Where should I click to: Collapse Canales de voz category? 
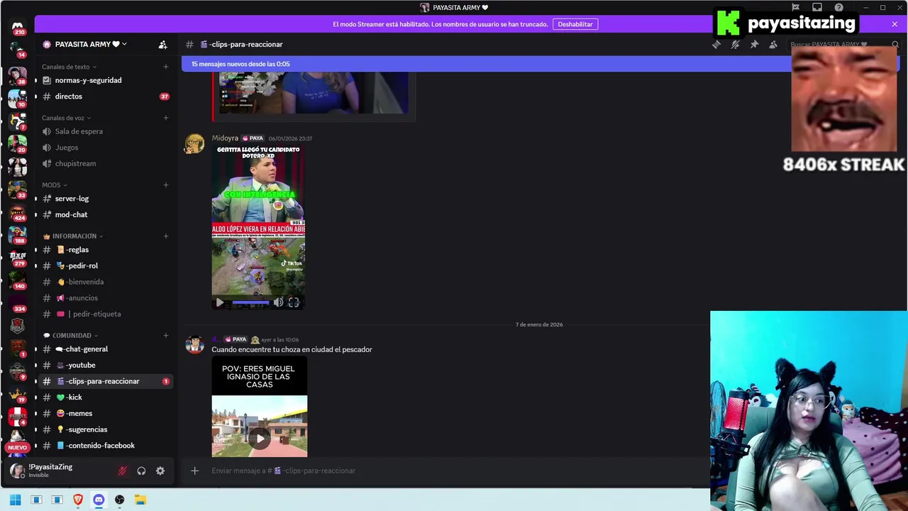(66, 118)
